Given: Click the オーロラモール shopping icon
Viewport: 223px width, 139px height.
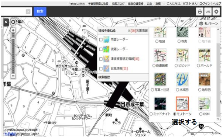Looking at the screenshot, I should [x=140, y=128].
